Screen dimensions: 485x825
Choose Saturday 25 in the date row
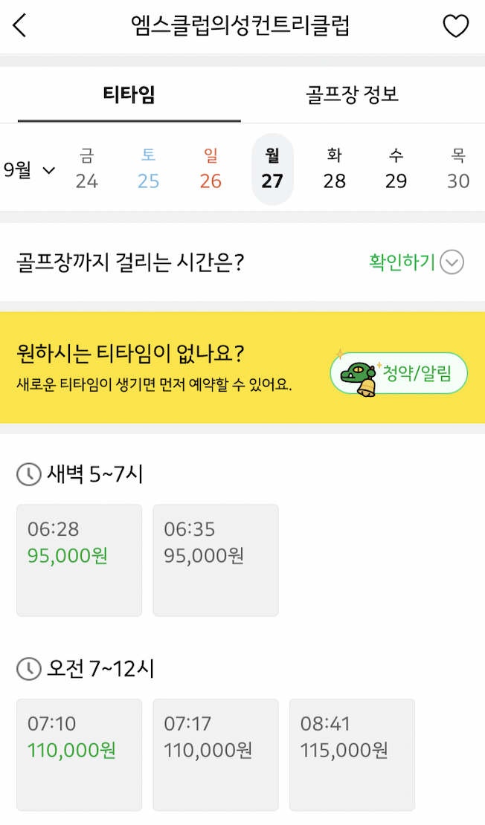(148, 169)
